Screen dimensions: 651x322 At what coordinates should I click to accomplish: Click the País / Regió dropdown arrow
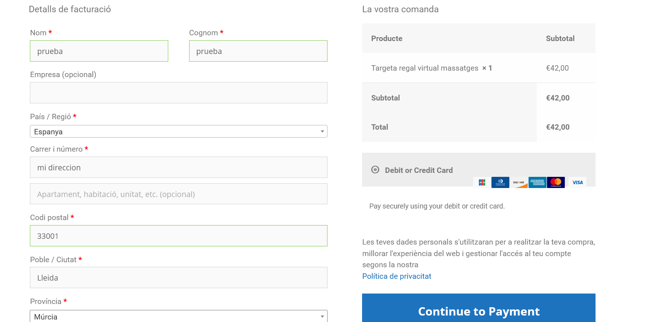coord(322,131)
